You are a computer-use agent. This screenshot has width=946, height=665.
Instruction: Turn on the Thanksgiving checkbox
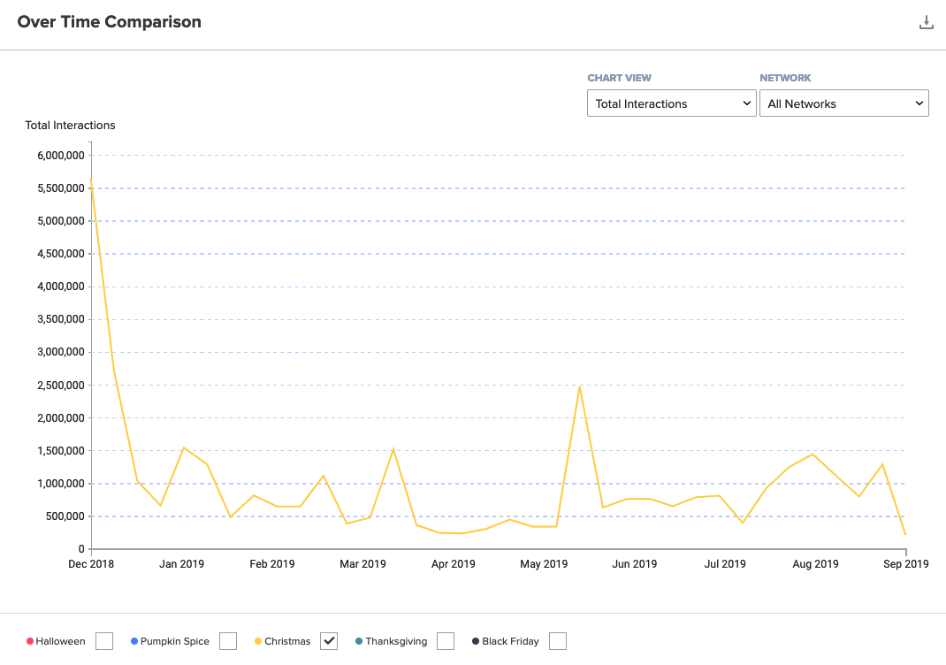[446, 641]
